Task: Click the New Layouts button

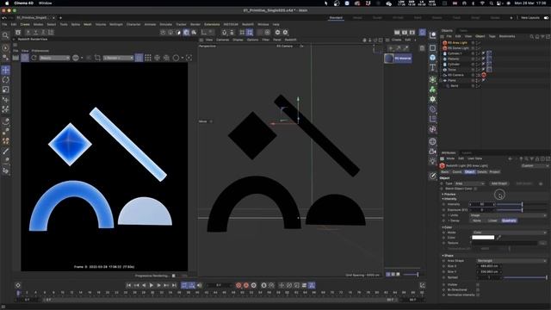Action: click(530, 17)
